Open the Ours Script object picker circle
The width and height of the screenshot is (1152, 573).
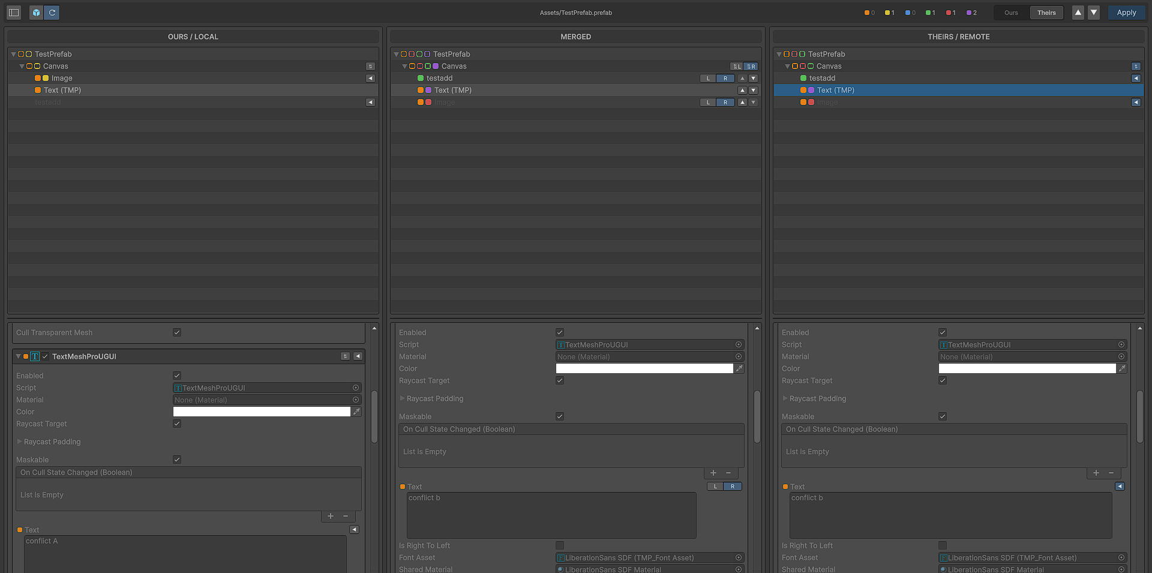(356, 388)
